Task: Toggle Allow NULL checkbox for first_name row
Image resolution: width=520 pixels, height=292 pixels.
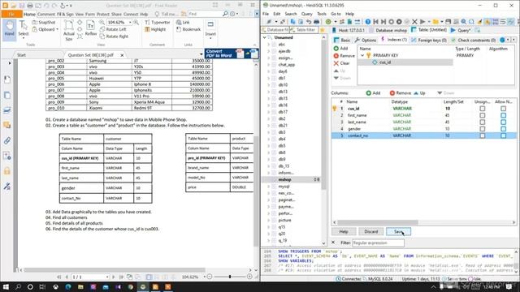Action: point(504,115)
